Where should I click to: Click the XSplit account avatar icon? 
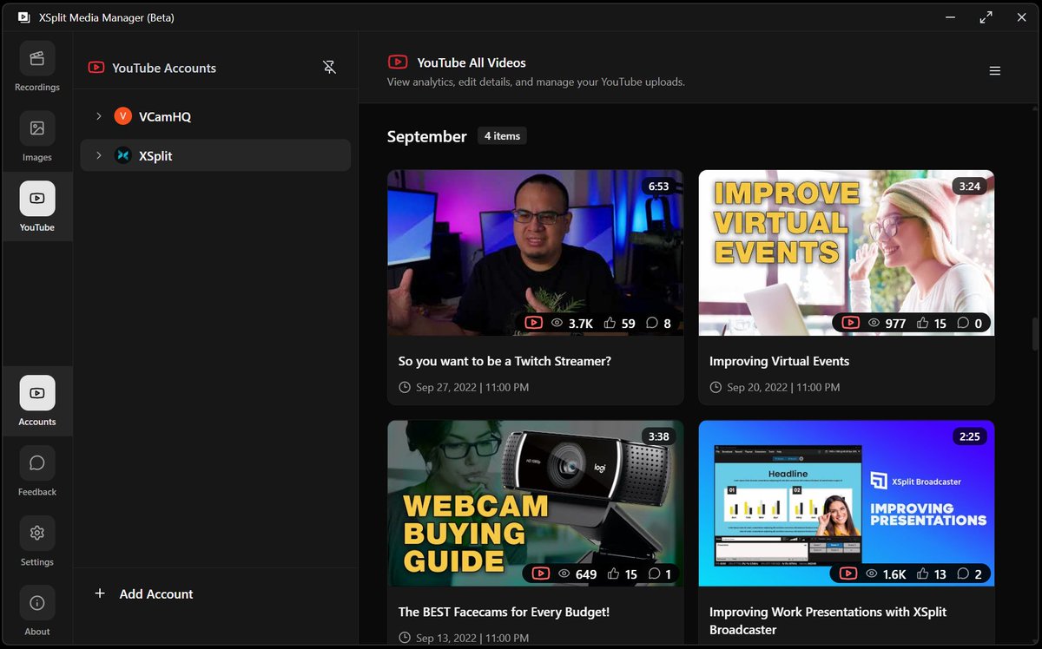[122, 155]
